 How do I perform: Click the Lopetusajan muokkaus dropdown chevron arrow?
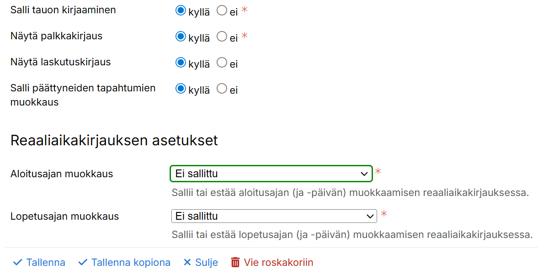pyautogui.click(x=370, y=216)
